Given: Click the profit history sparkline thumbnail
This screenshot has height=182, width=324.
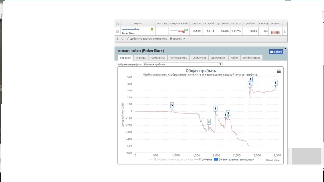Looking at the screenshot, I should pyautogui.click(x=179, y=31).
